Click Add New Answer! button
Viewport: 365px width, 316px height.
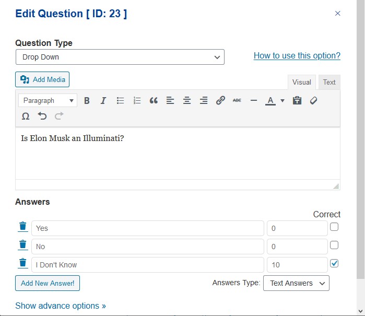click(x=48, y=283)
